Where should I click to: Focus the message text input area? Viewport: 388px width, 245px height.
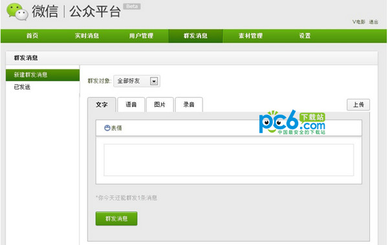coord(229,160)
